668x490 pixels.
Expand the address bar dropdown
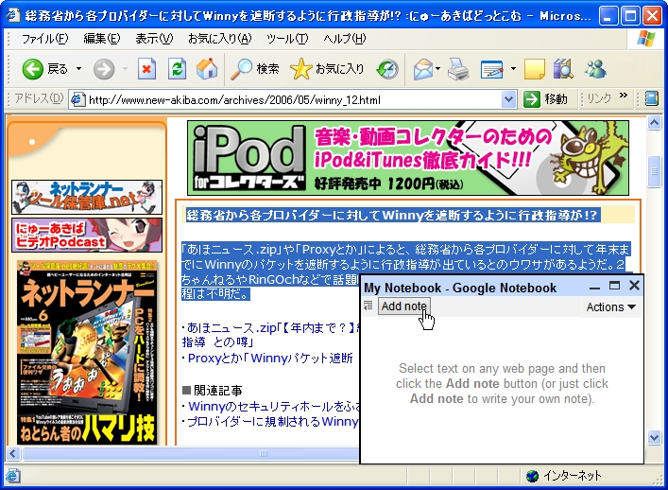coord(508,99)
